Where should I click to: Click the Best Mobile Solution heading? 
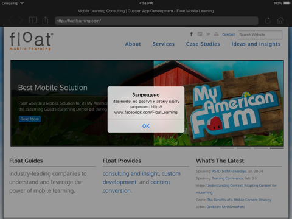(53, 88)
